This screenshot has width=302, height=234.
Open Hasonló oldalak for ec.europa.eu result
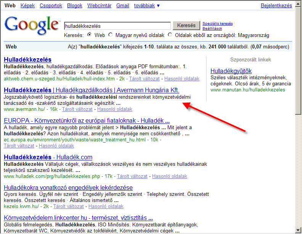tap(56, 146)
